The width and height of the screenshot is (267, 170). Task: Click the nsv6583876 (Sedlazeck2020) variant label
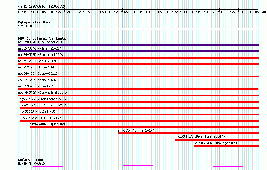coord(41,42)
